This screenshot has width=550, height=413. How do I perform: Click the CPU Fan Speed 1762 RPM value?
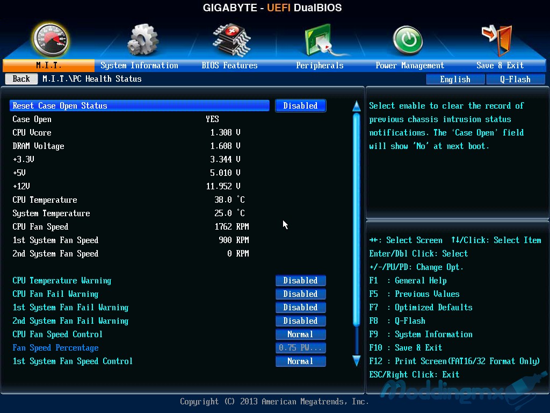point(231,226)
